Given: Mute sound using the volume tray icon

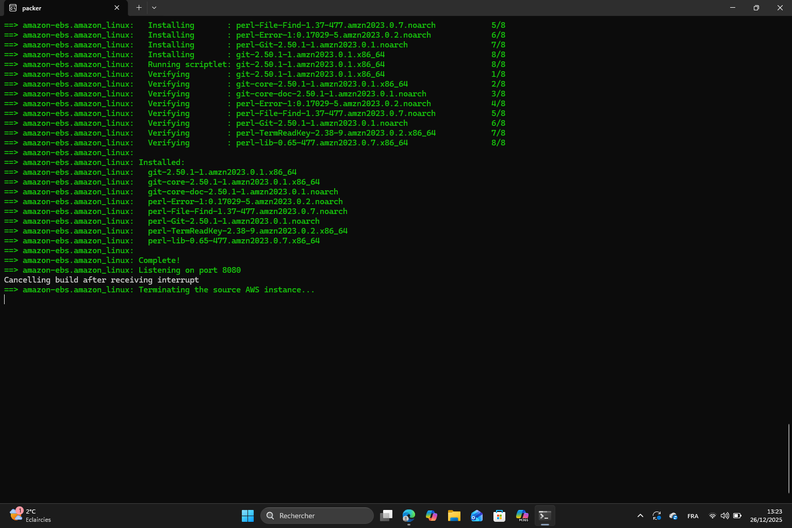Looking at the screenshot, I should [x=724, y=516].
